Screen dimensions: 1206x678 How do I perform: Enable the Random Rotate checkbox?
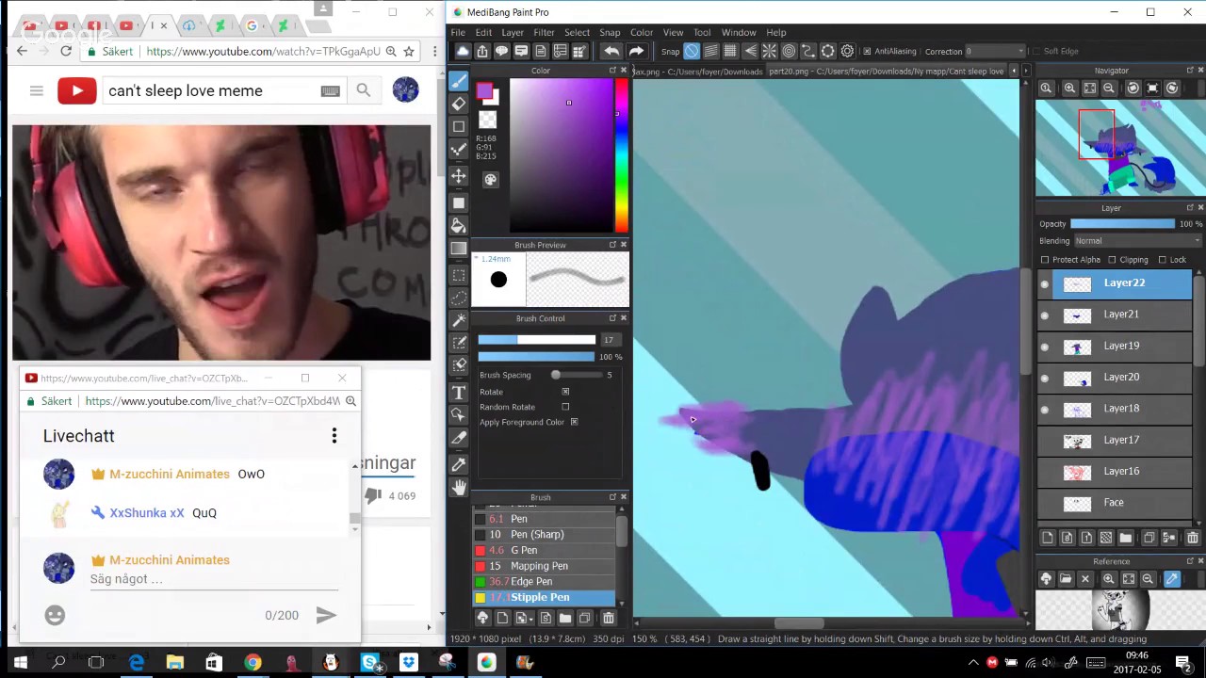[565, 407]
